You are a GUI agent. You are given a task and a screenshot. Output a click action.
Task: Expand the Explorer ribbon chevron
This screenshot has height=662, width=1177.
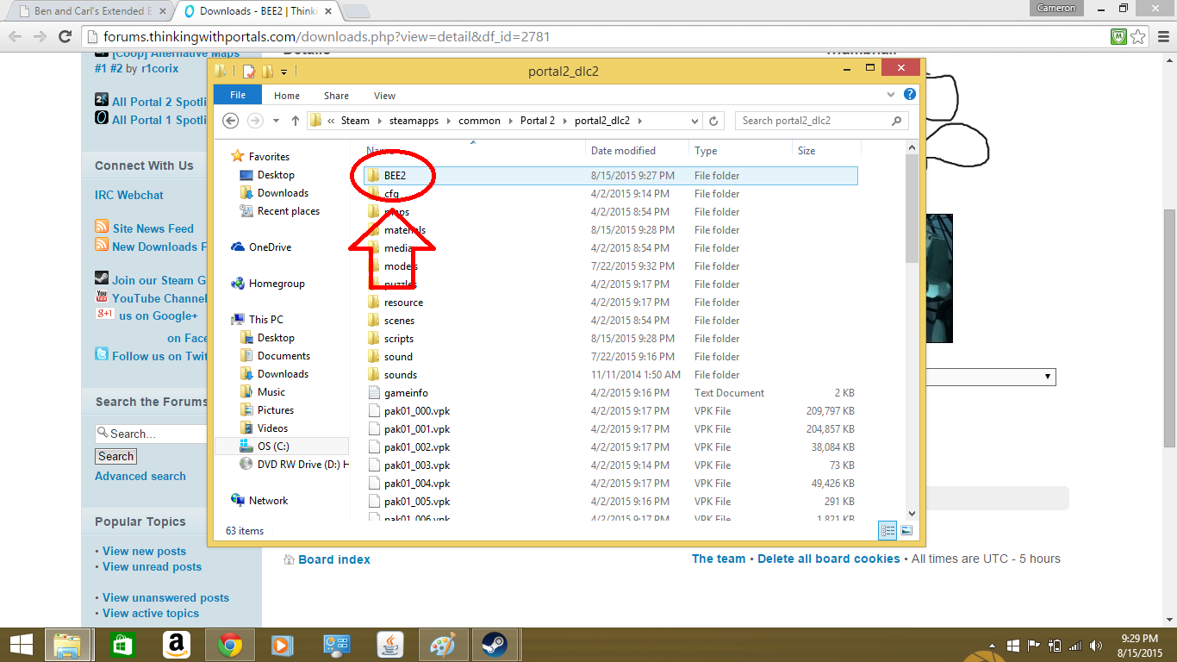point(891,96)
